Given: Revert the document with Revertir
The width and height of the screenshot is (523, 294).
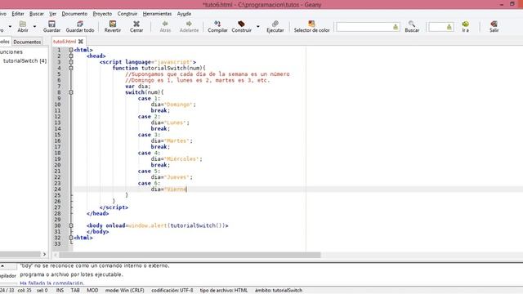Looking at the screenshot, I should click(x=113, y=26).
